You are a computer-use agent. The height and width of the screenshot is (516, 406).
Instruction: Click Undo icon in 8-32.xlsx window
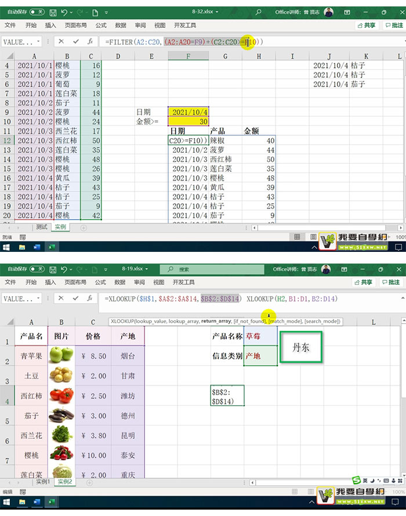click(64, 13)
